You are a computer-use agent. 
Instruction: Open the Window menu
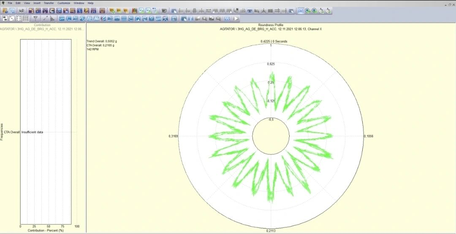click(x=79, y=3)
